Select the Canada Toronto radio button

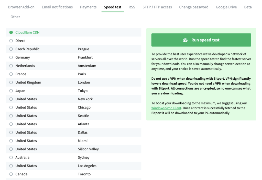[x=11, y=174]
